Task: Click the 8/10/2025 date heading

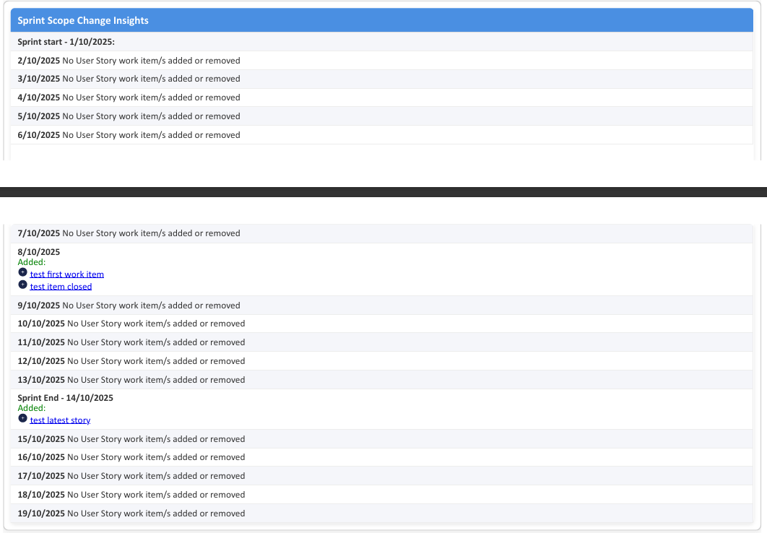Action: [x=39, y=252]
